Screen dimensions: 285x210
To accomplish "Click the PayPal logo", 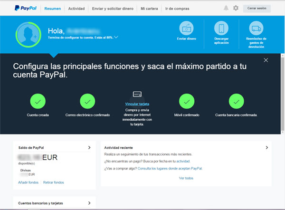I will click(26, 8).
